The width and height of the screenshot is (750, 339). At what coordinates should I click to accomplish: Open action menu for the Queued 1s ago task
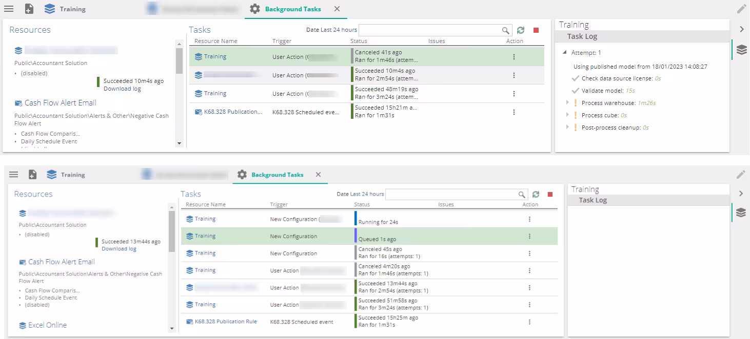coord(529,236)
